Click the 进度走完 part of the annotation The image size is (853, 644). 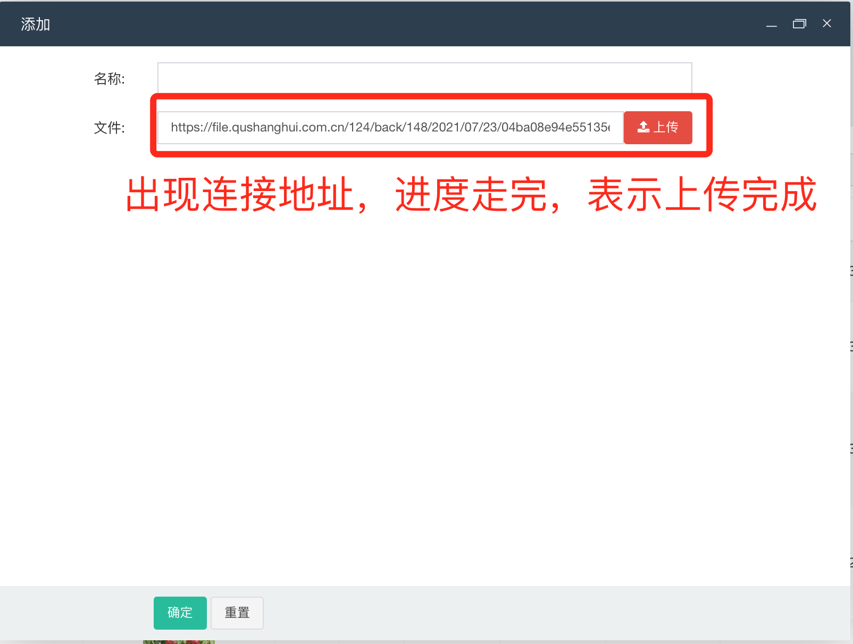(471, 195)
